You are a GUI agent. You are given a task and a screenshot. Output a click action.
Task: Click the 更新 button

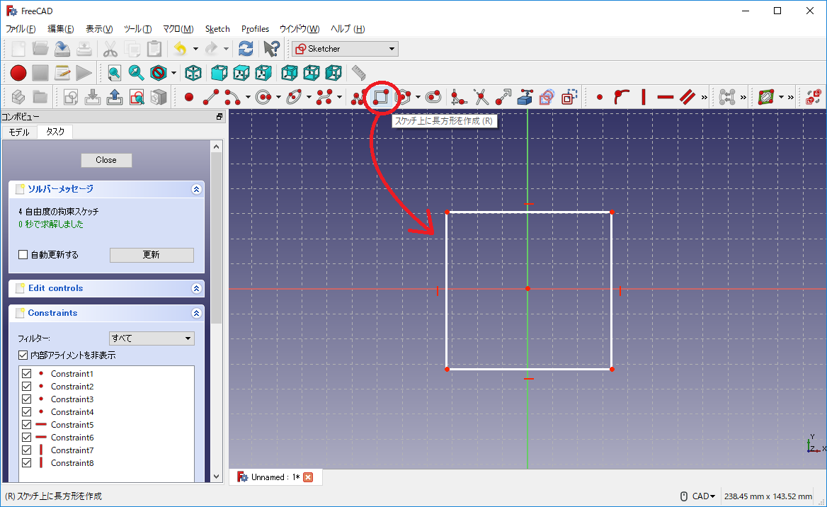pos(152,255)
